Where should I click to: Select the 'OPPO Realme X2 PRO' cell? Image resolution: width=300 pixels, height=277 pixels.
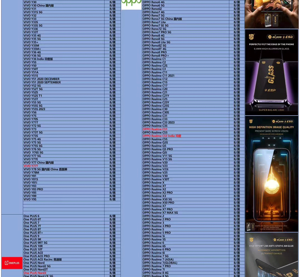click(186, 193)
